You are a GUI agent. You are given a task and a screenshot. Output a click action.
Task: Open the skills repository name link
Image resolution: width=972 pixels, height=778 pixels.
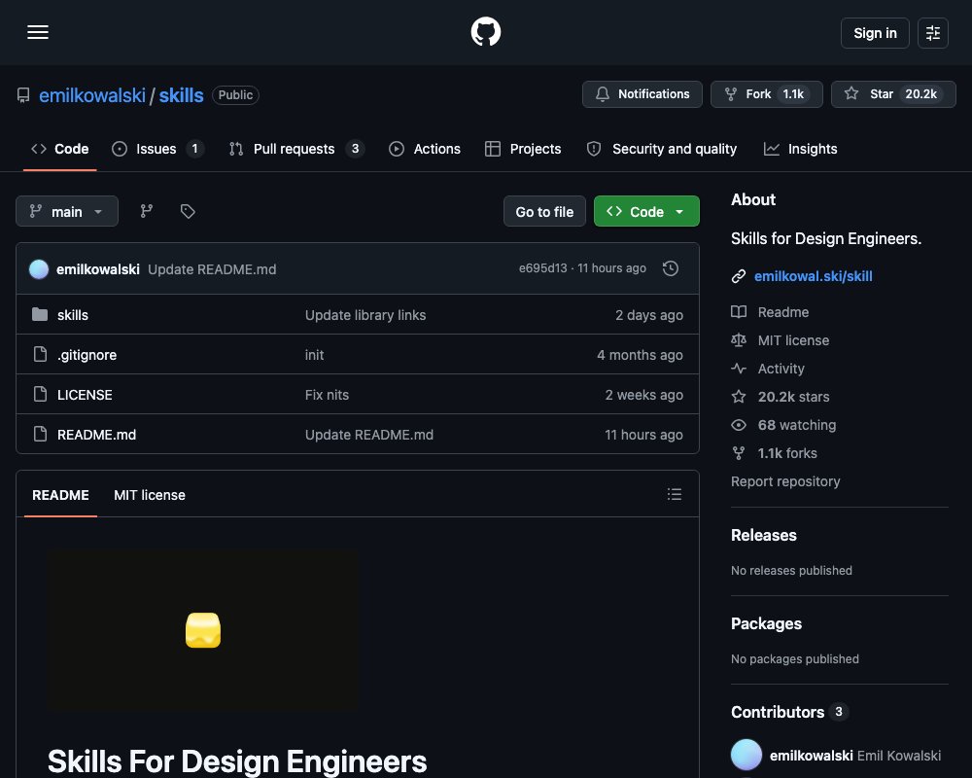point(181,95)
